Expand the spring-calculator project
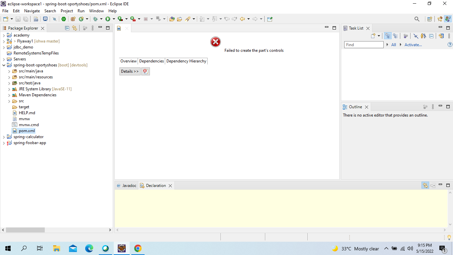 point(4,137)
